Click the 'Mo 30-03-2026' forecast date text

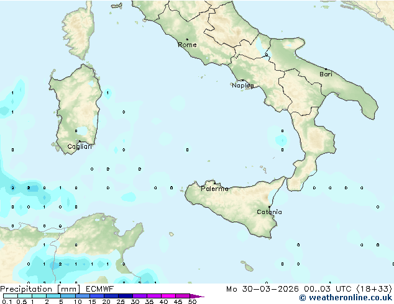click(263, 289)
